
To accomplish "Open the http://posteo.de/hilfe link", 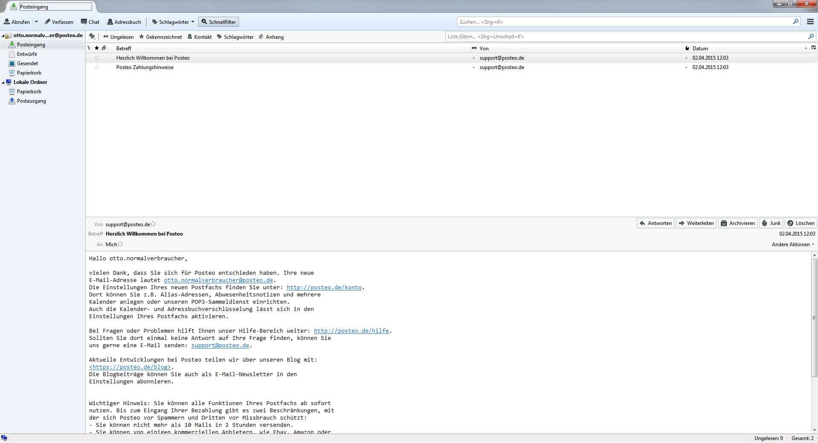I will pos(351,331).
